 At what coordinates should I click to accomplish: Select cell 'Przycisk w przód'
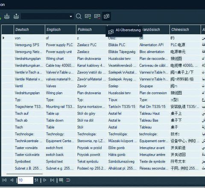click(92, 148)
